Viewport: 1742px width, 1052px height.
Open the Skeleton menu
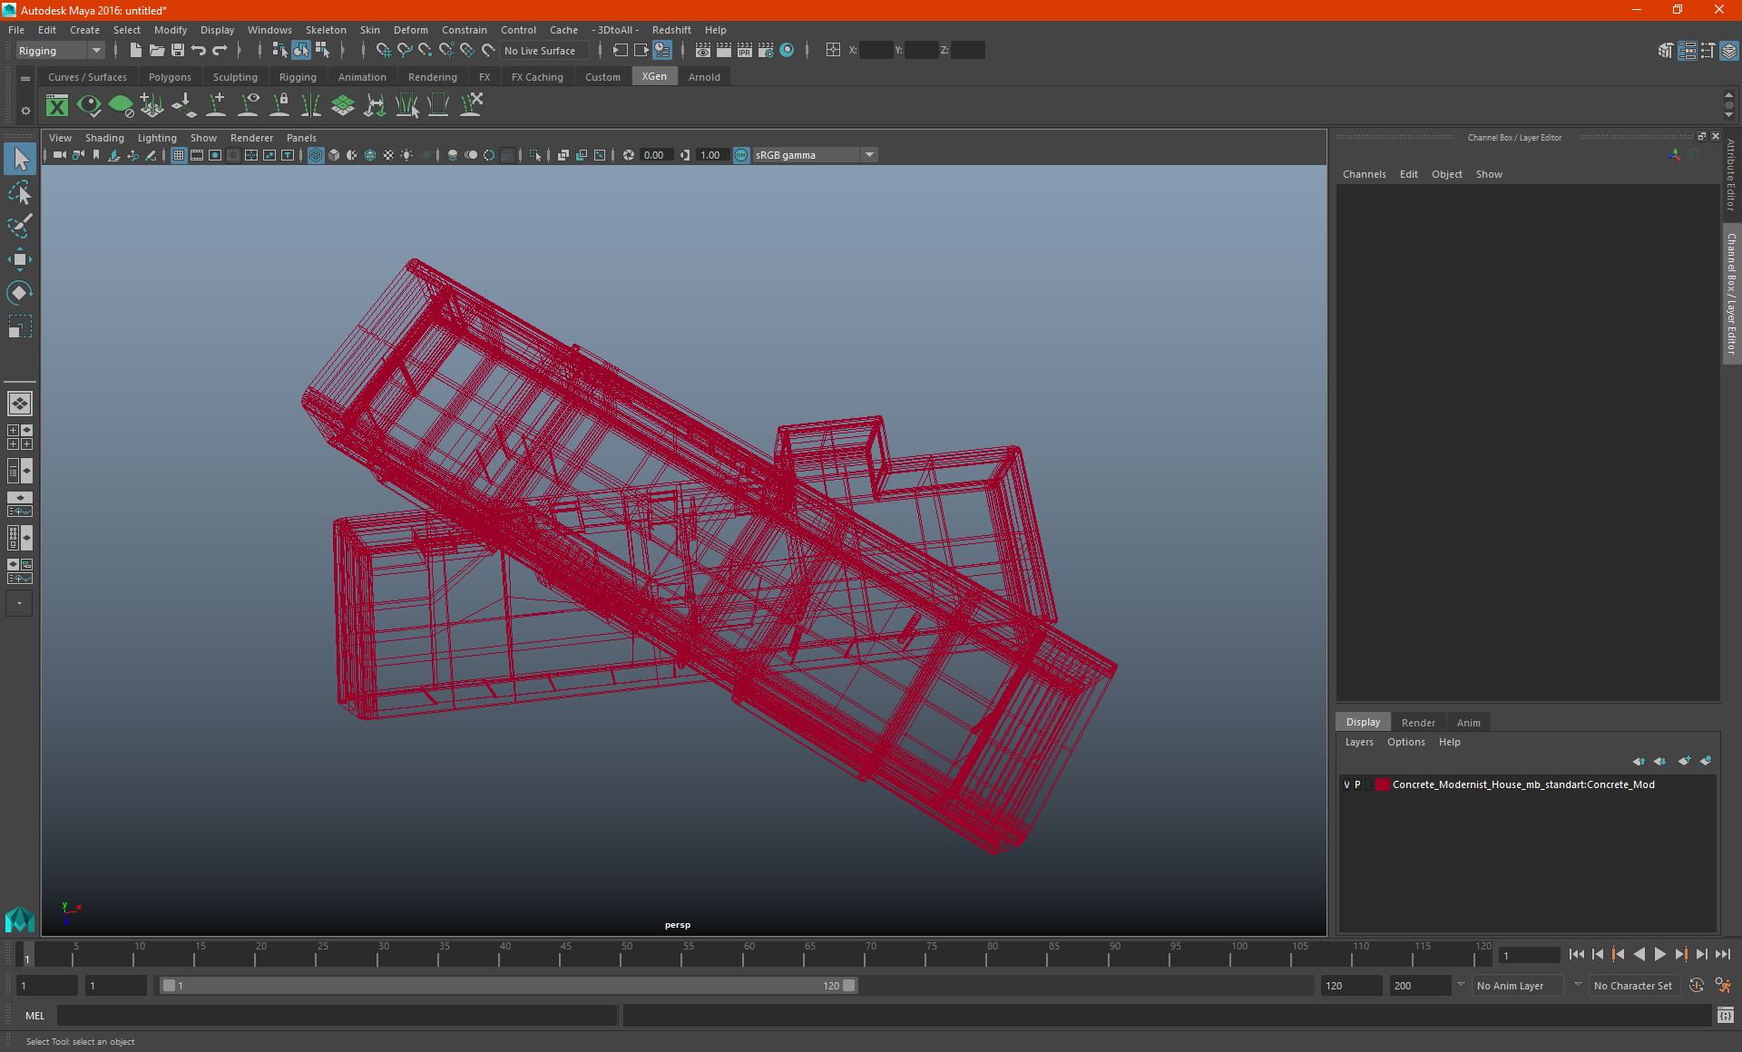325,30
